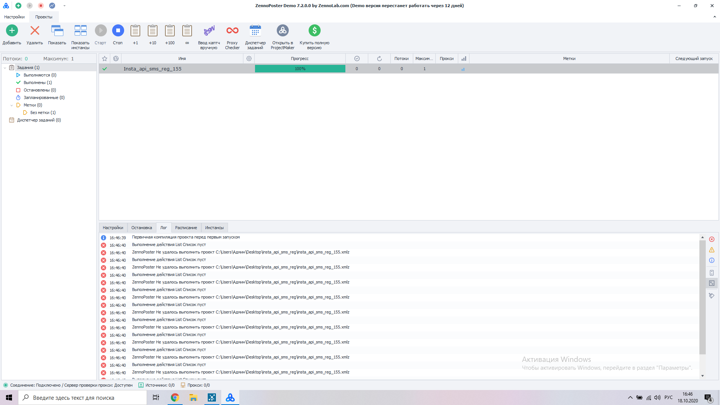Click the green Добавить plus icon

coord(12,30)
